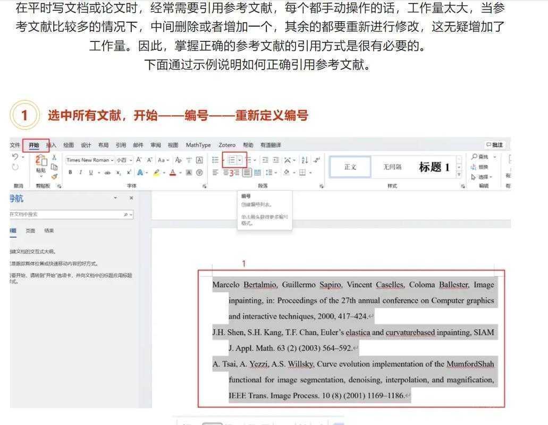Toggle bold formatting

coord(70,172)
